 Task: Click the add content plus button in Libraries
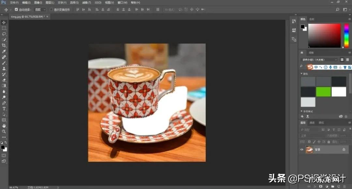pos(302,116)
